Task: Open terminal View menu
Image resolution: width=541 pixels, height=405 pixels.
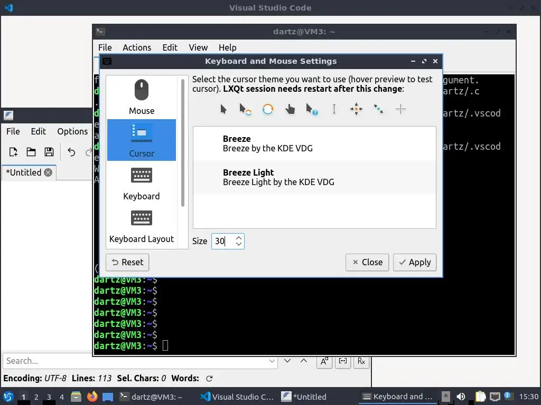Action: click(x=198, y=47)
